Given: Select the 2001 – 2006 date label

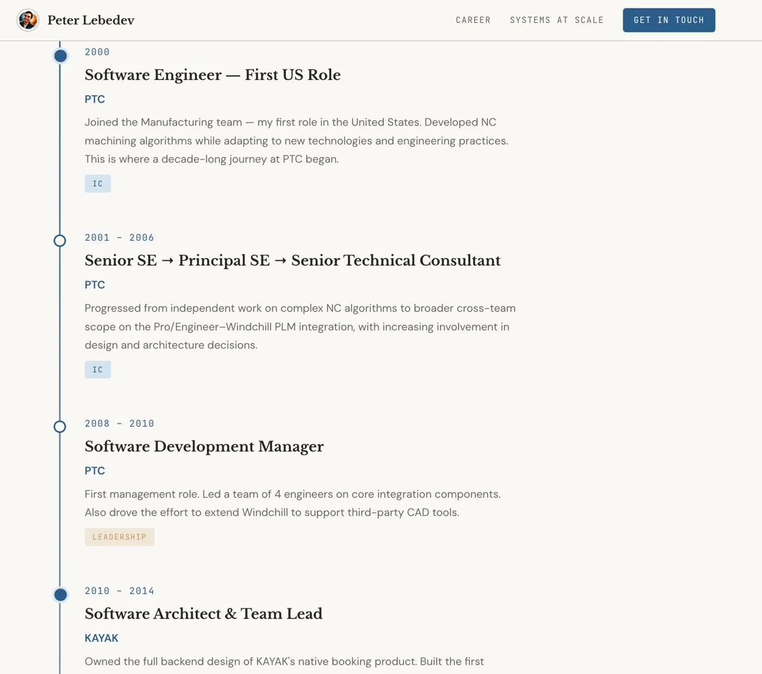Looking at the screenshot, I should coord(120,237).
